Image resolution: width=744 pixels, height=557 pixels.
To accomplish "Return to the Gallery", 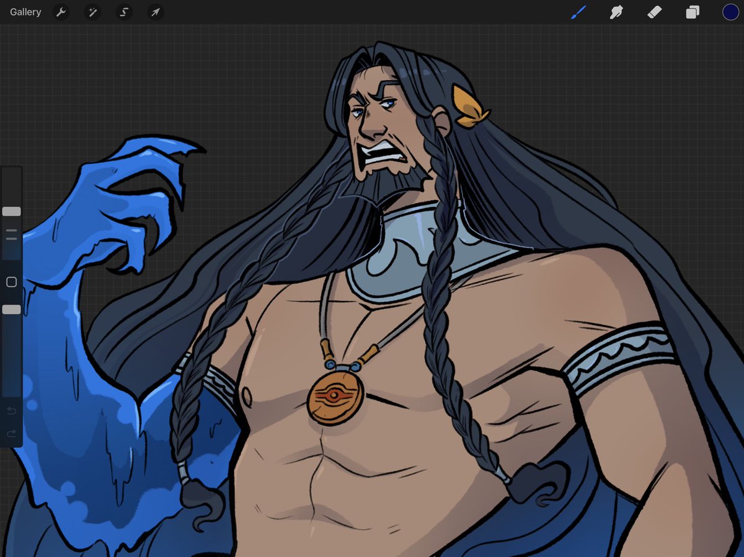I will (24, 12).
